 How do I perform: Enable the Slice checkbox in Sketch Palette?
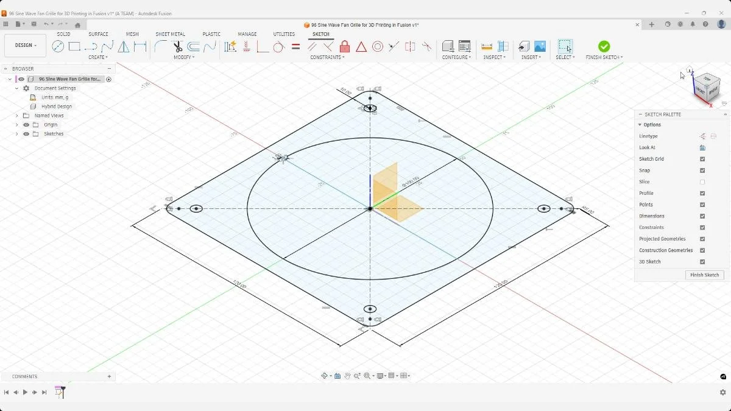702,181
